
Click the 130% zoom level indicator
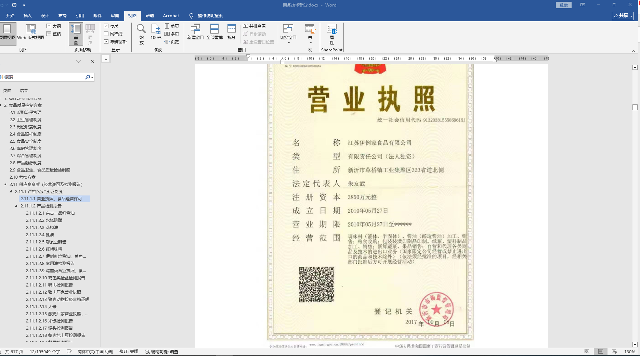[629, 352]
